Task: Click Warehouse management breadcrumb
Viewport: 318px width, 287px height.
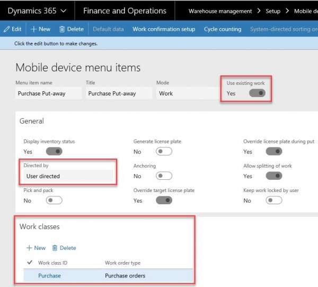Action: [x=220, y=11]
